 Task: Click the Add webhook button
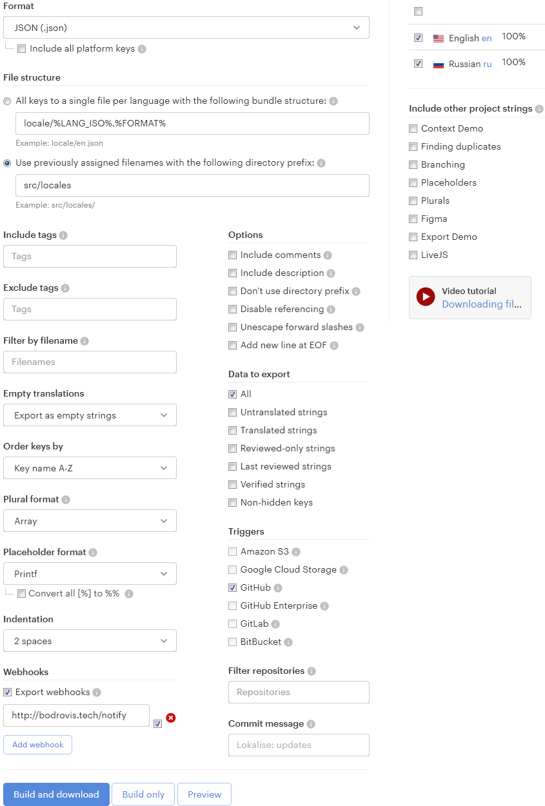coord(37,745)
